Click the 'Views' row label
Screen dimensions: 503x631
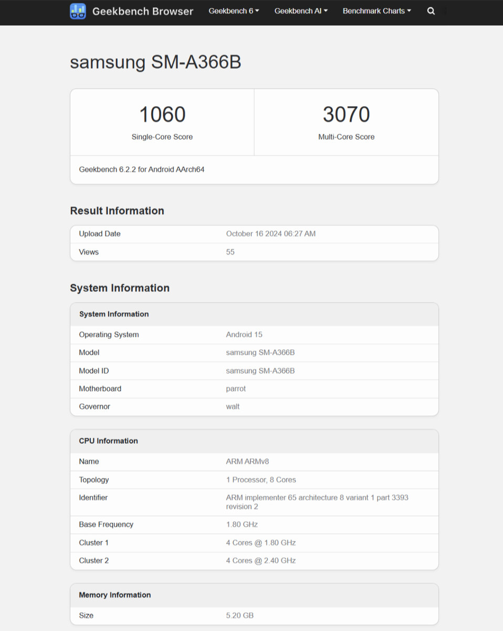[x=89, y=252]
